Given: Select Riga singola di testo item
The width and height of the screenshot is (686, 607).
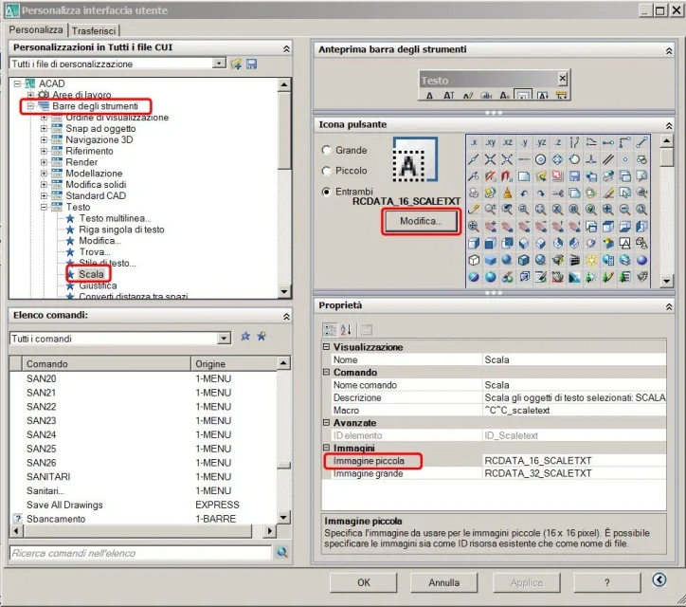Looking at the screenshot, I should tap(121, 230).
